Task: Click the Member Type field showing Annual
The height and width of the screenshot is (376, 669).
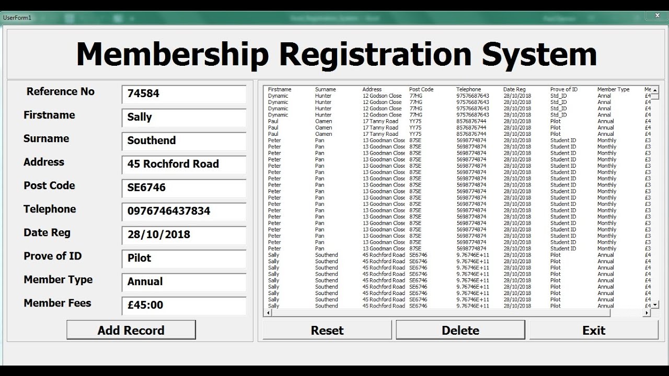Action: [184, 283]
